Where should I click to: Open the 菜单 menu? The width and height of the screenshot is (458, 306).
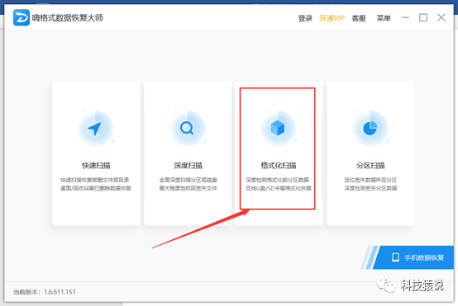tap(384, 18)
